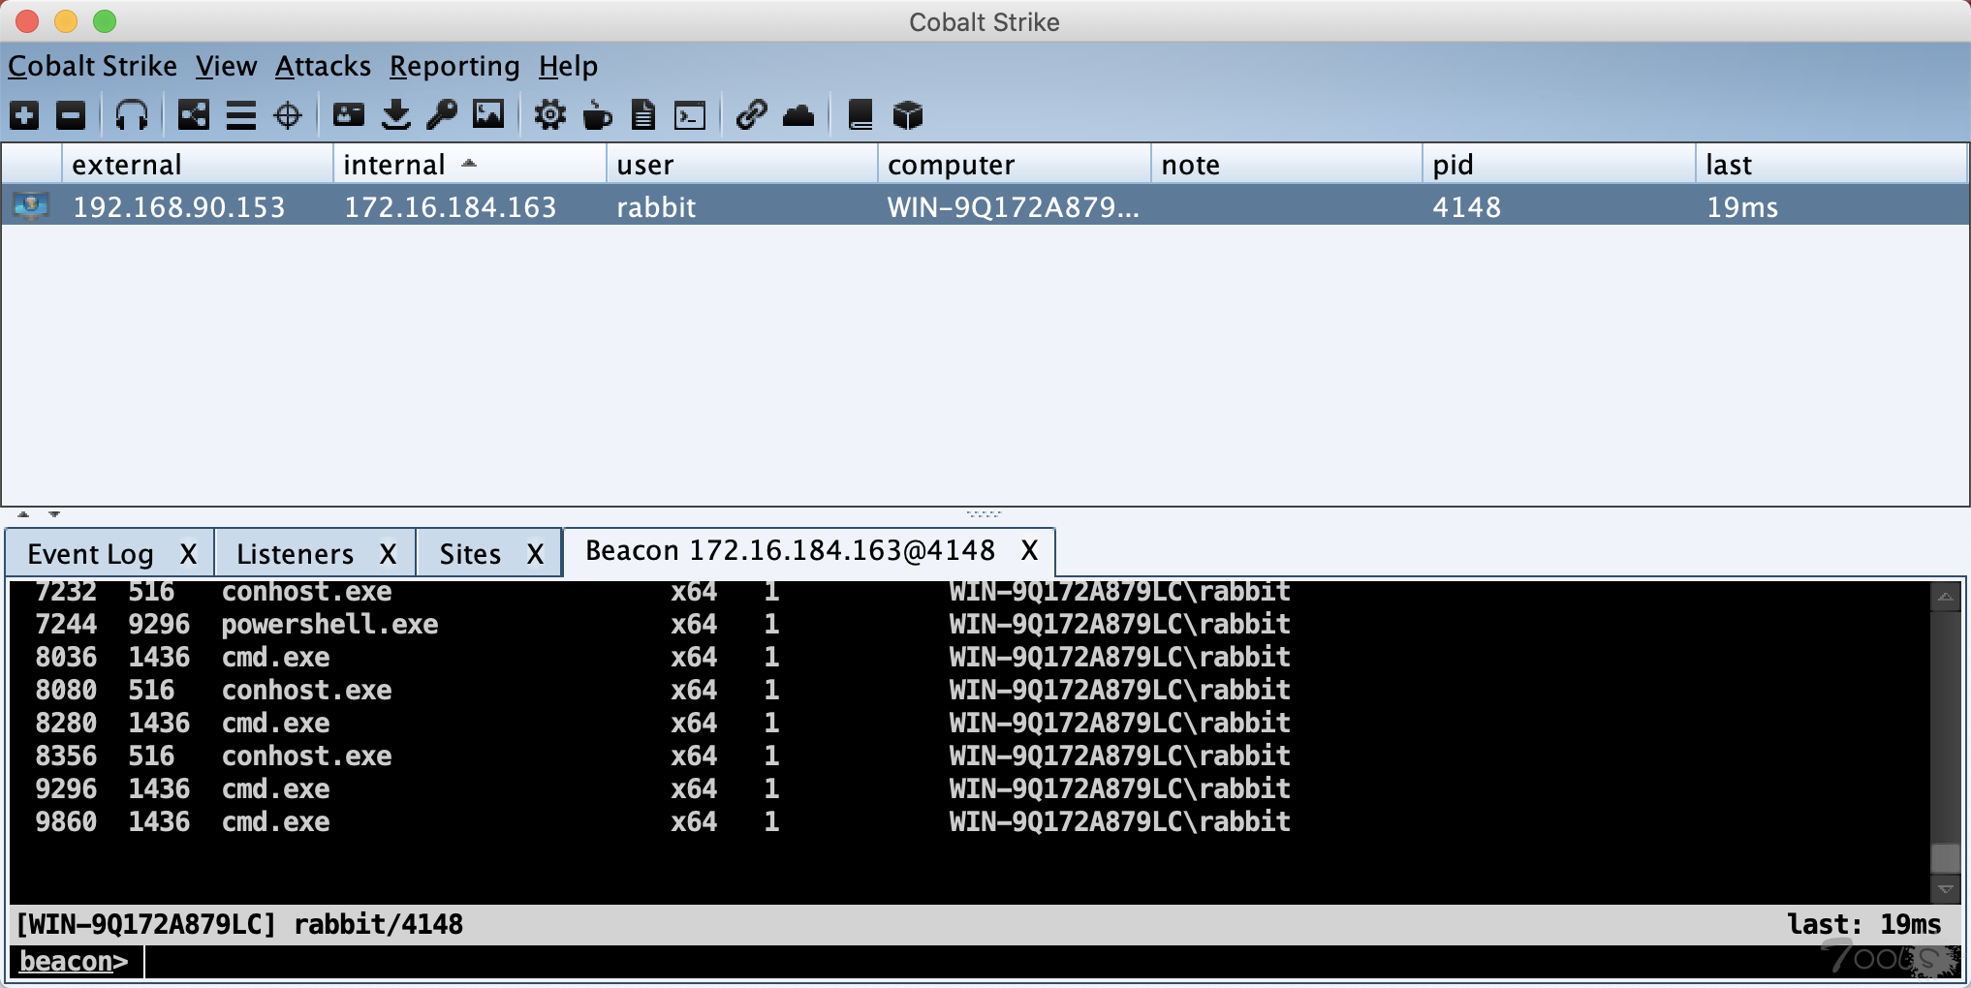Sort sessions by user column
Image resolution: width=1971 pixels, height=988 pixels.
742,165
